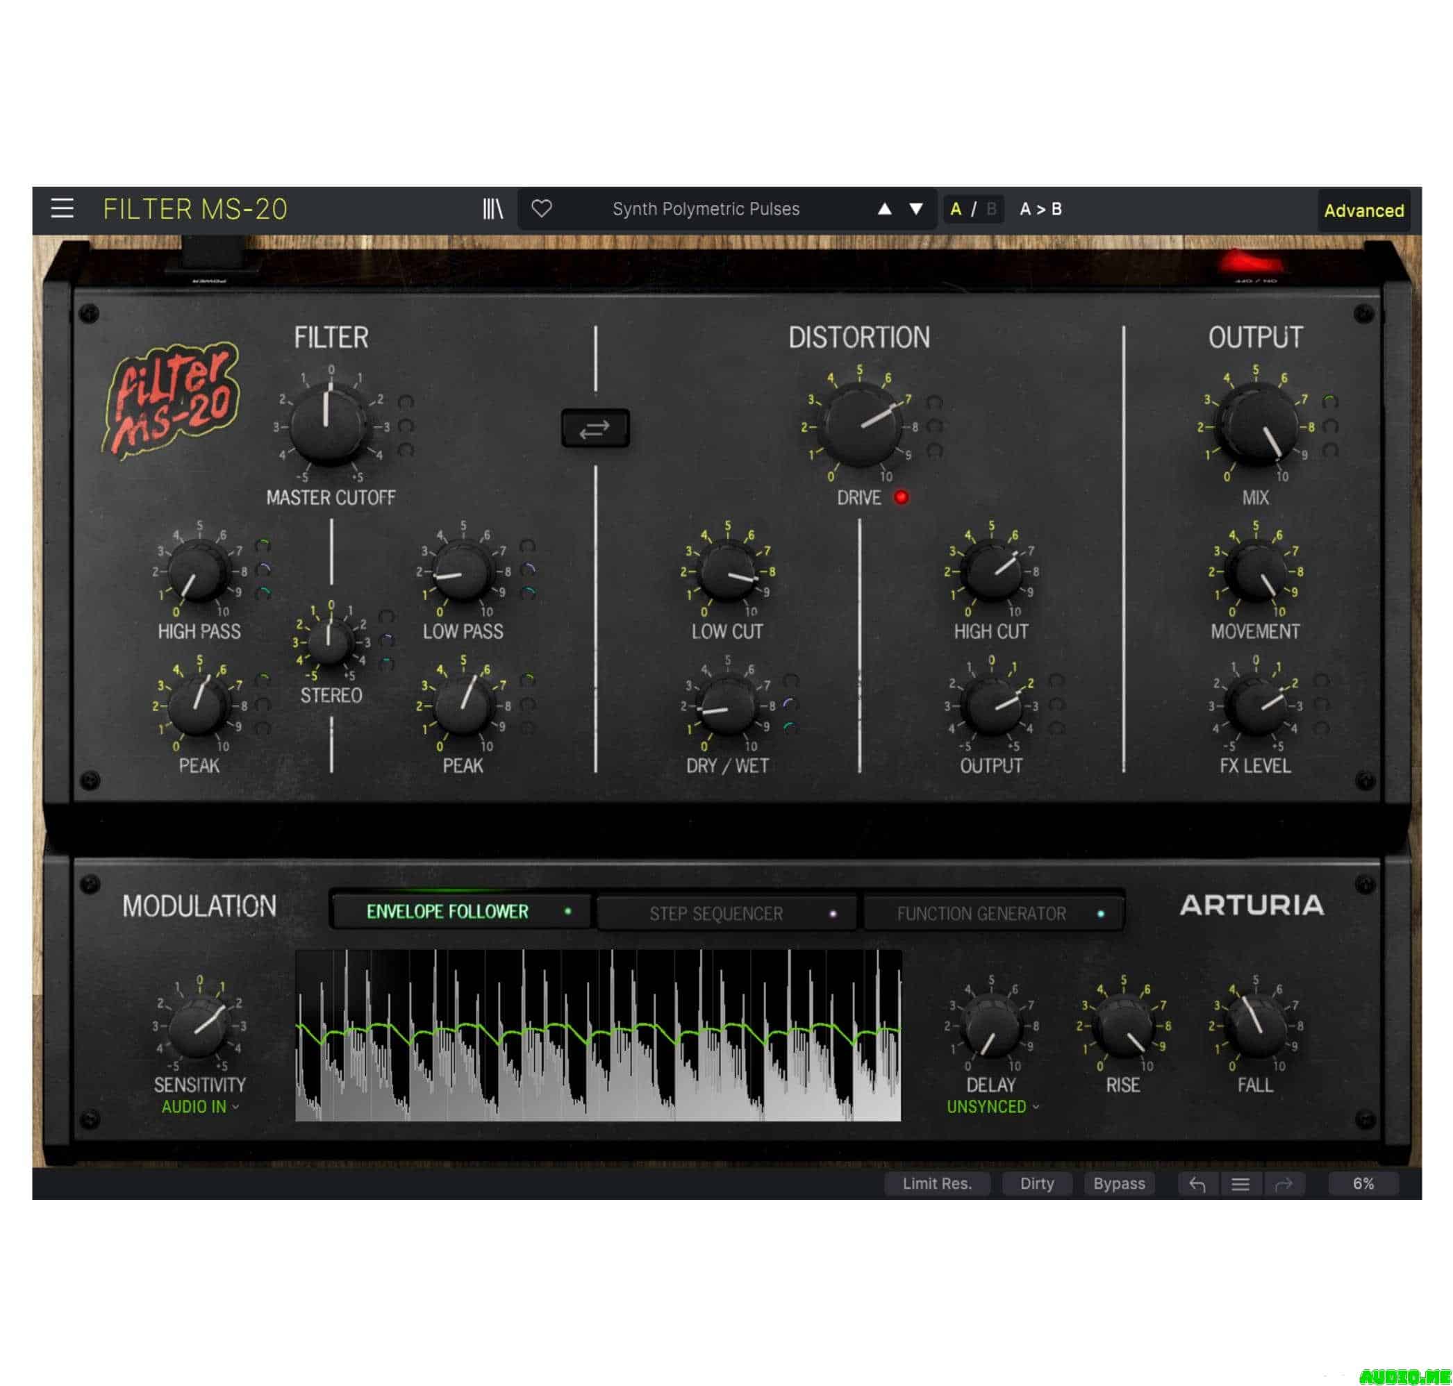Click the Rise knob
This screenshot has height=1386, width=1453.
click(1123, 1026)
